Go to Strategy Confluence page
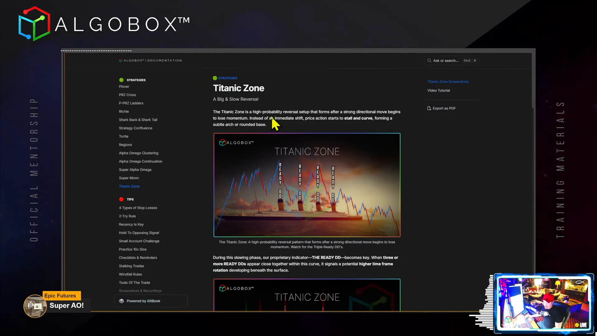Image resolution: width=597 pixels, height=336 pixels. pyautogui.click(x=136, y=128)
